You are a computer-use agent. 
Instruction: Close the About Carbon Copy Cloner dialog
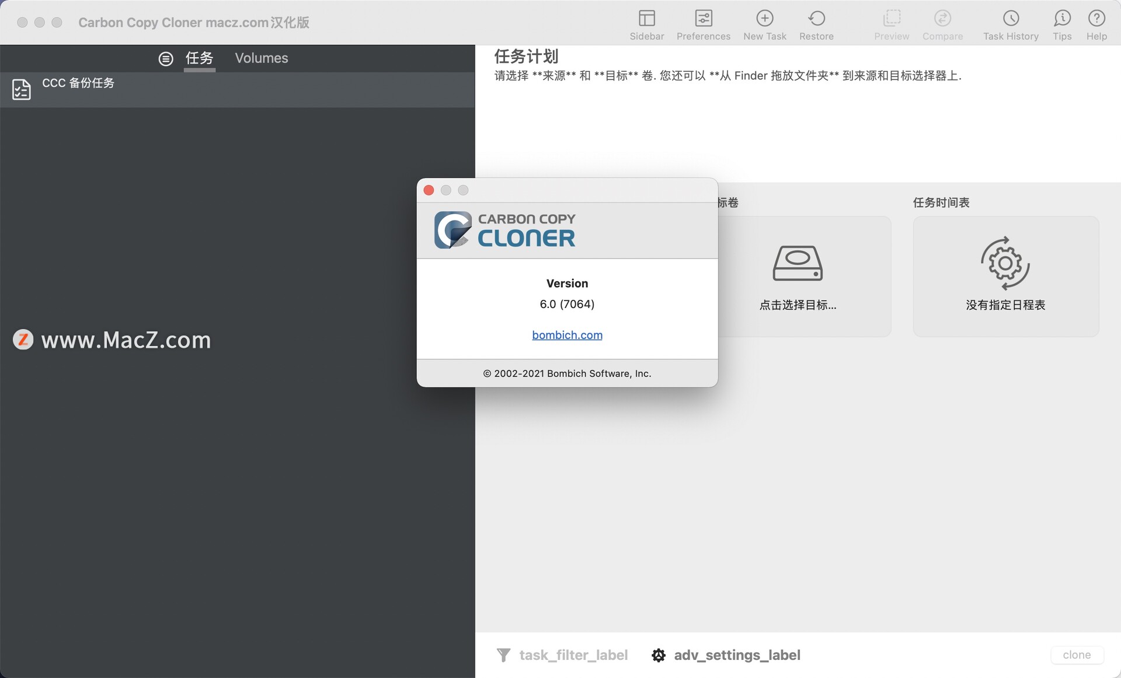click(x=429, y=190)
